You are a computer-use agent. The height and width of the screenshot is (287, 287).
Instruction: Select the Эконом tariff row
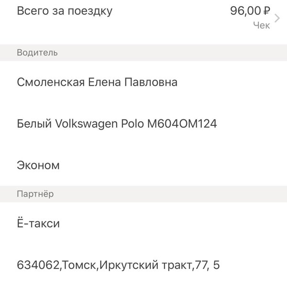pos(143,165)
